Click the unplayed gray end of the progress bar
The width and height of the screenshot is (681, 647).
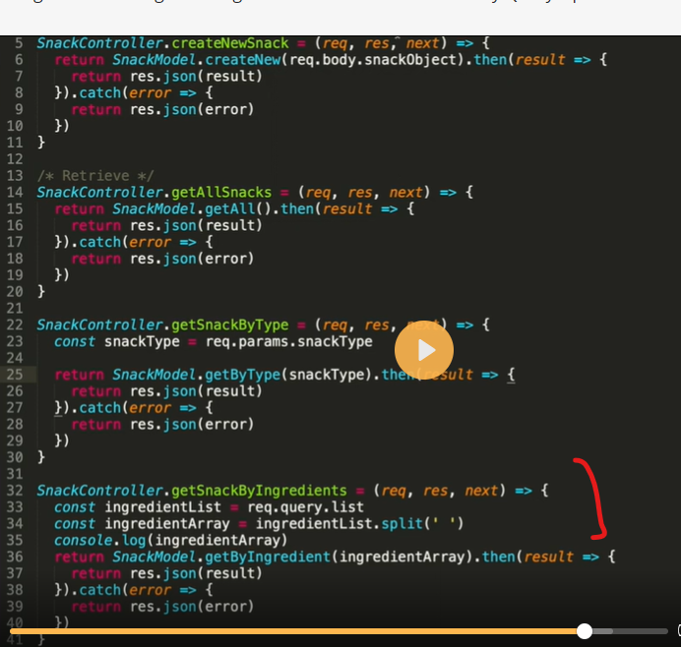click(645, 631)
